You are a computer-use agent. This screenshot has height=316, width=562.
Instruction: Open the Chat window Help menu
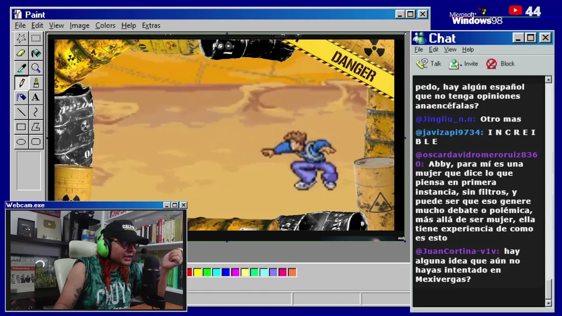tap(468, 50)
